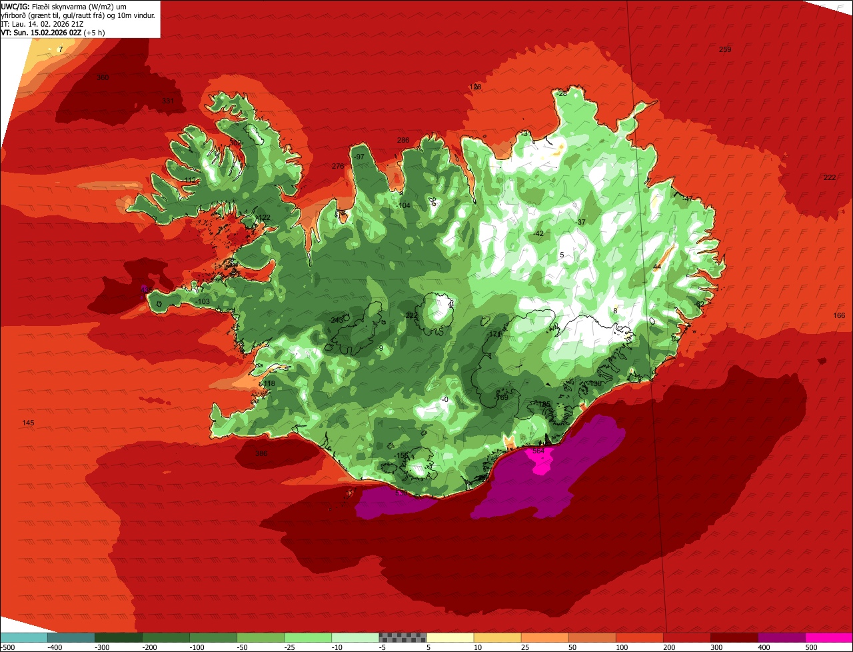Select the -243 value near the glacier

pyautogui.click(x=336, y=320)
